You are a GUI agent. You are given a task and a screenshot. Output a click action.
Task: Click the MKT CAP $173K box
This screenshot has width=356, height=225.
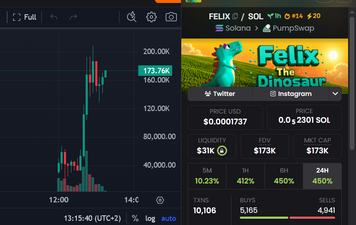pos(318,146)
